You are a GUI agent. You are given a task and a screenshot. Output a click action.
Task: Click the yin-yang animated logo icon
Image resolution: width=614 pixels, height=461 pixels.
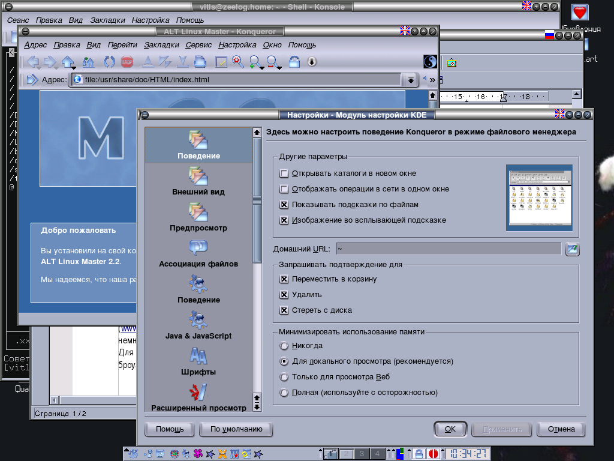coord(430,62)
